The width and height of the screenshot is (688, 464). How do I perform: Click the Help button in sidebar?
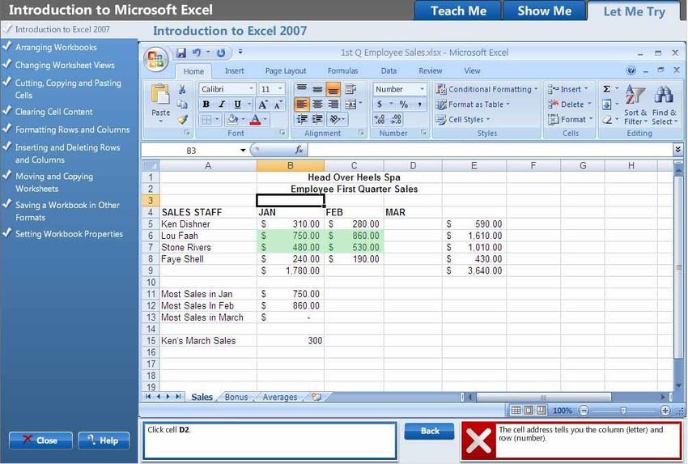[x=104, y=441]
